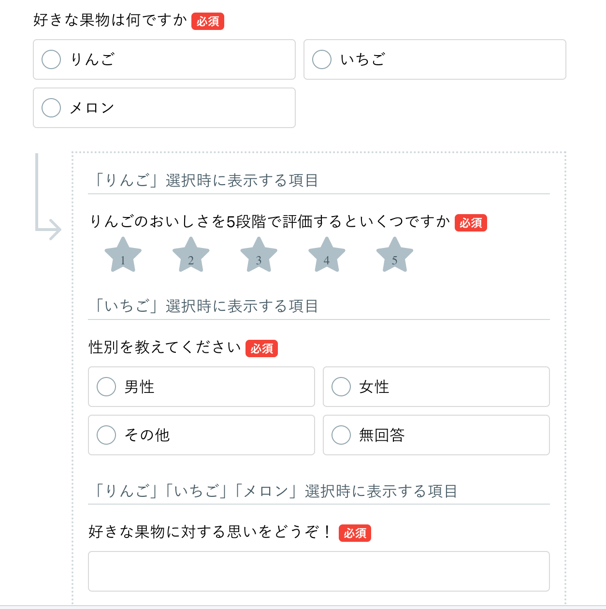
Task: Select the 3-star rating
Action: coord(259,256)
